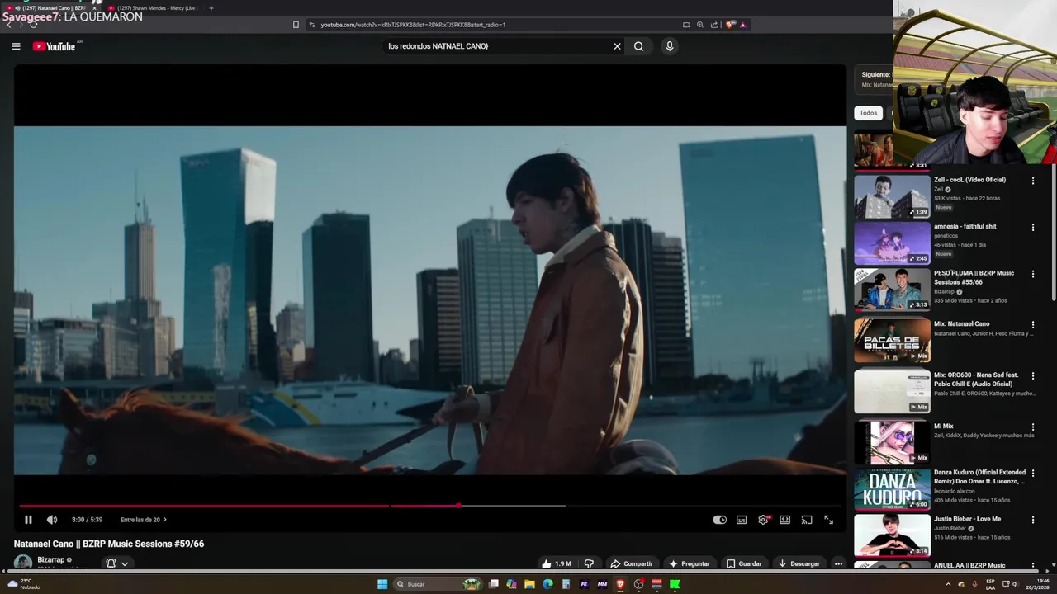The width and height of the screenshot is (1057, 594).
Task: Turn on subtitles in the player
Action: click(742, 520)
